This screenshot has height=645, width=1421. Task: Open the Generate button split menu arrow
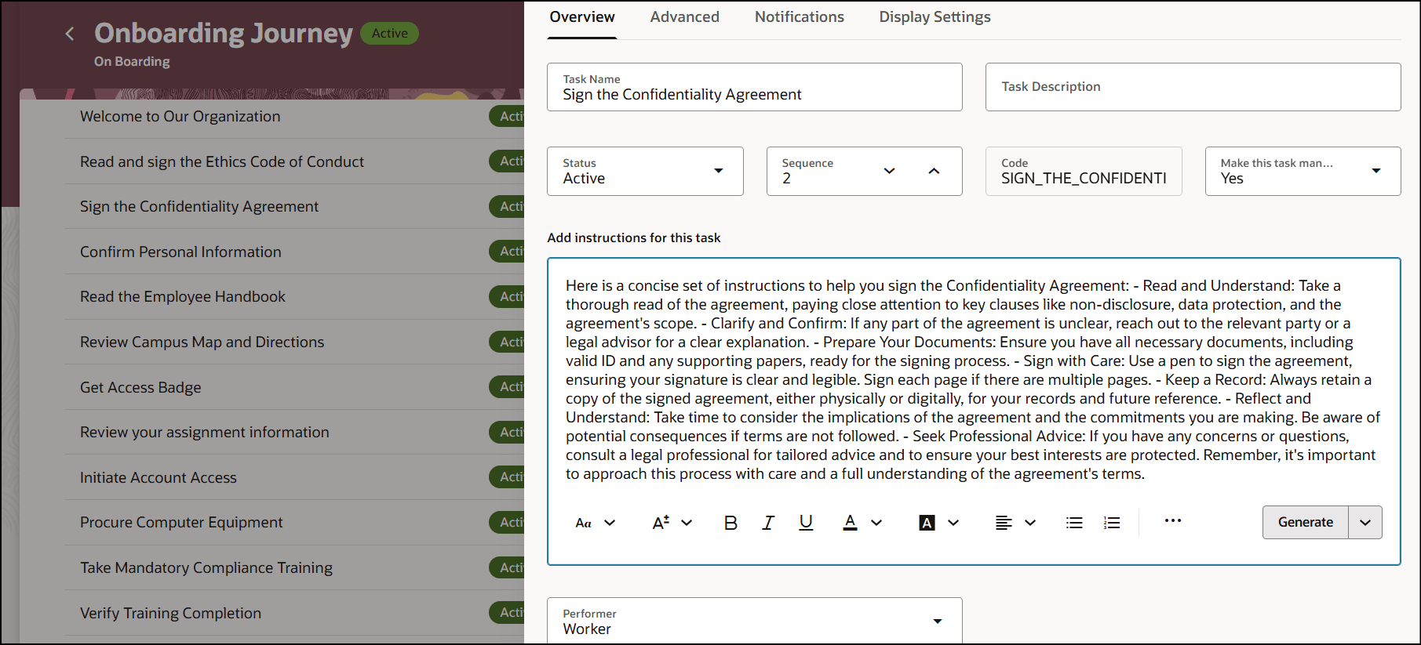(1365, 523)
